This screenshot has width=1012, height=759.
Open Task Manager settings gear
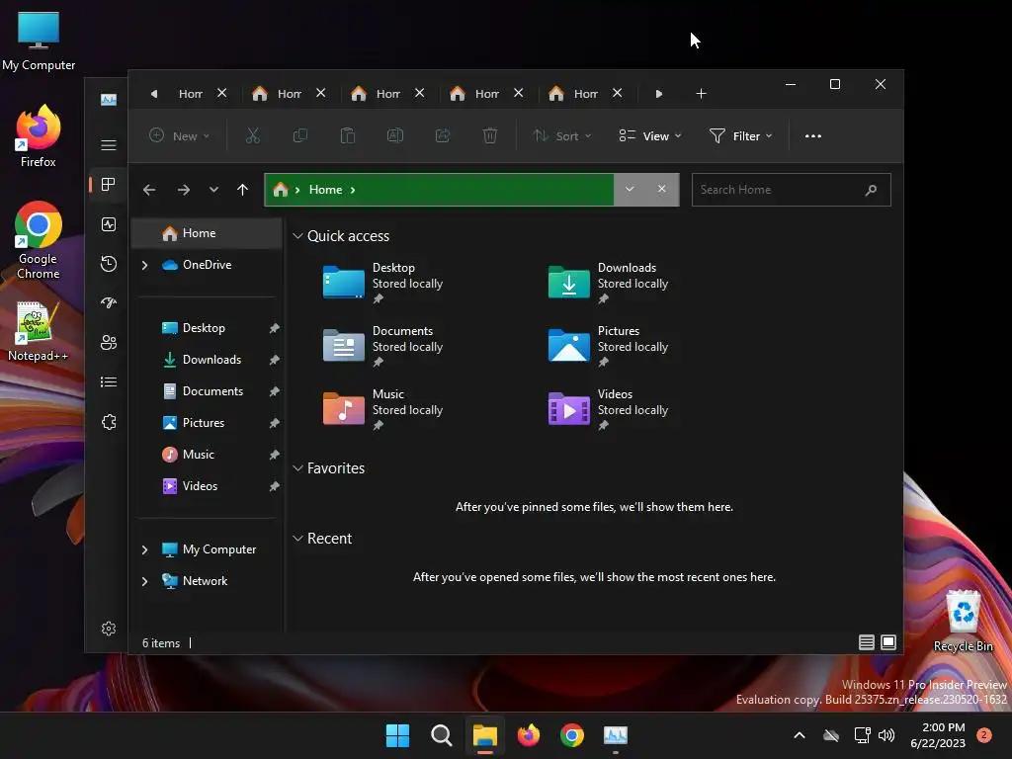click(x=109, y=629)
